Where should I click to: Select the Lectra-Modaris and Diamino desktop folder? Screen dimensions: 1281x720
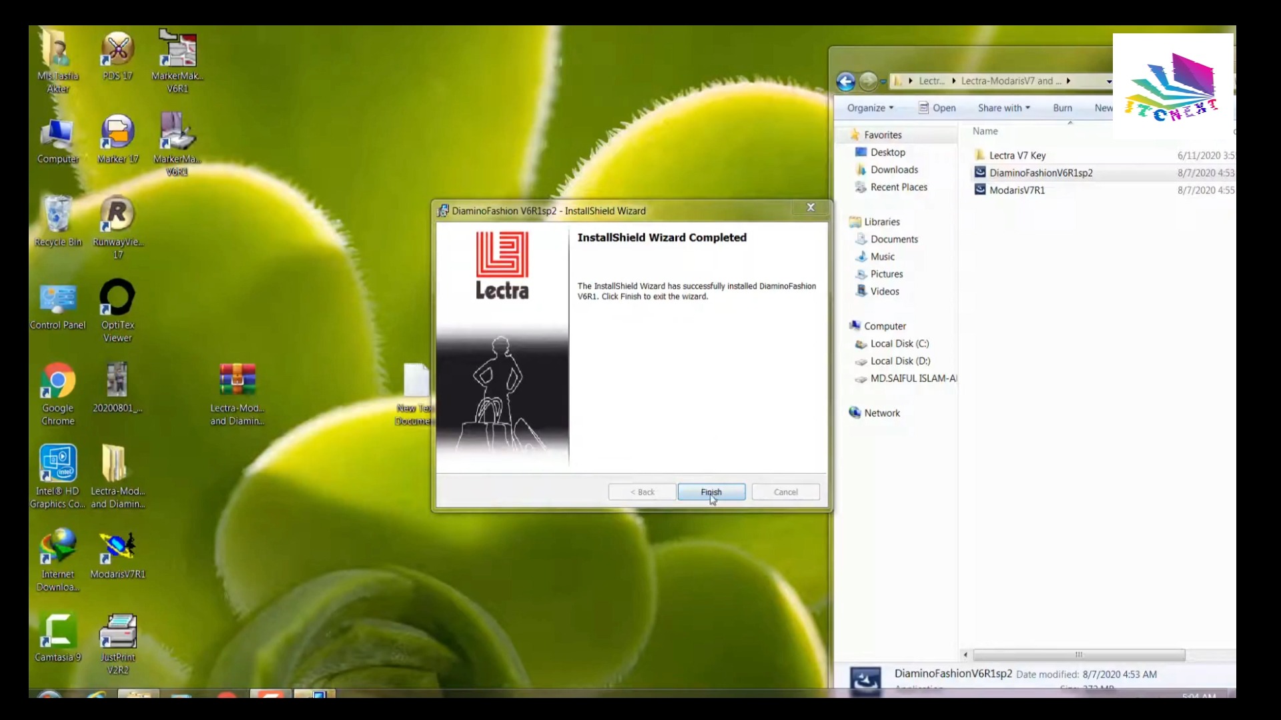[x=117, y=477]
